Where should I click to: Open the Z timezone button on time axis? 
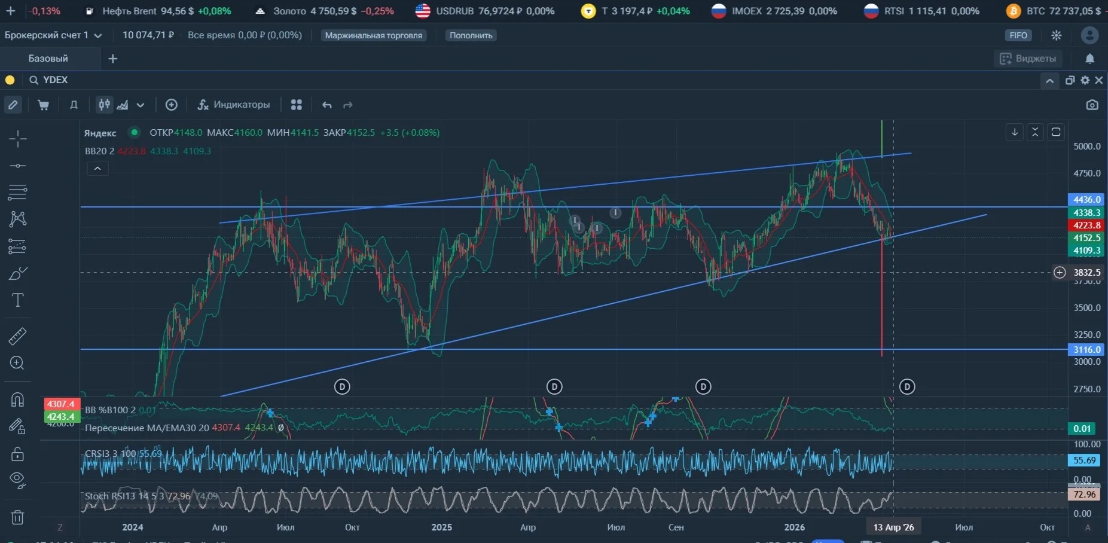60,527
